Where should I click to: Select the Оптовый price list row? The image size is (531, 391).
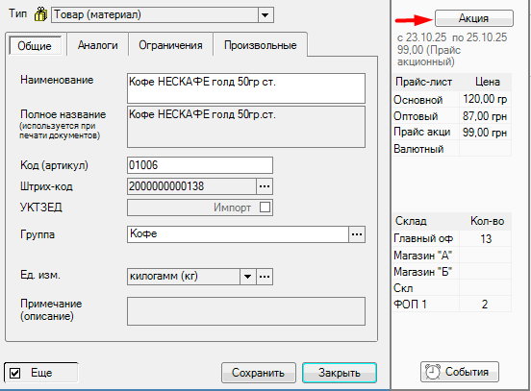pos(452,116)
